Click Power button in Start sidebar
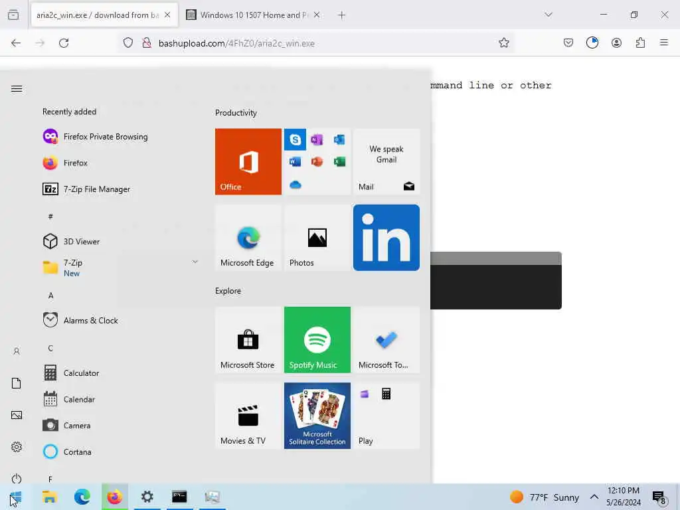680x510 pixels. (x=17, y=479)
